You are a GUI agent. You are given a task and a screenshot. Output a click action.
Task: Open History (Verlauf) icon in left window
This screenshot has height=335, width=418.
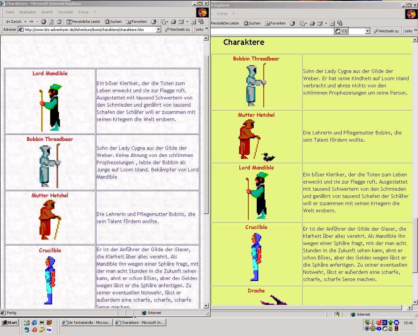click(153, 22)
